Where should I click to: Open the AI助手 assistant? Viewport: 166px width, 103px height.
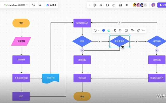click(x=51, y=5)
